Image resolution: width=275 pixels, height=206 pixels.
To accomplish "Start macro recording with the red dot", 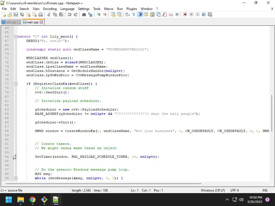I will (185, 14).
